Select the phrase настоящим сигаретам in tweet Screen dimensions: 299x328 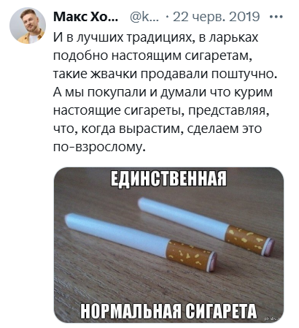pos(182,56)
